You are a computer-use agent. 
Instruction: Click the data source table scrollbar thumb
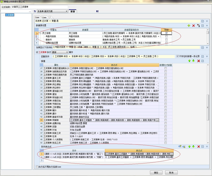pos(207,33)
